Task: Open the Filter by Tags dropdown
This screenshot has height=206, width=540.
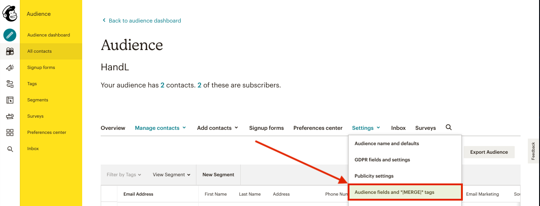Action: coord(124,175)
